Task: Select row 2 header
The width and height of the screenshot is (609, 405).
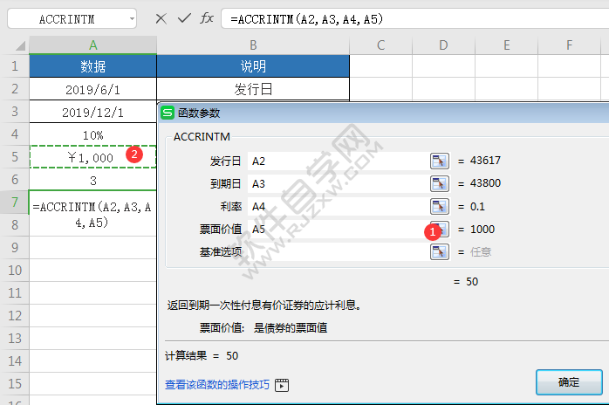Action: pyautogui.click(x=15, y=89)
